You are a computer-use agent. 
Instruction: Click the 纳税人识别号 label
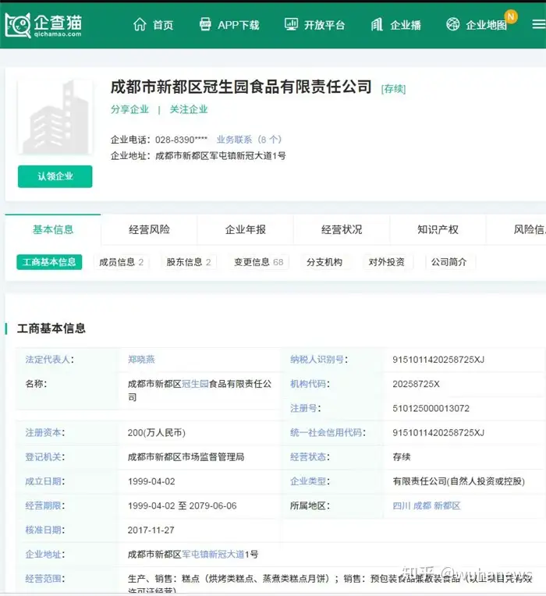click(319, 359)
